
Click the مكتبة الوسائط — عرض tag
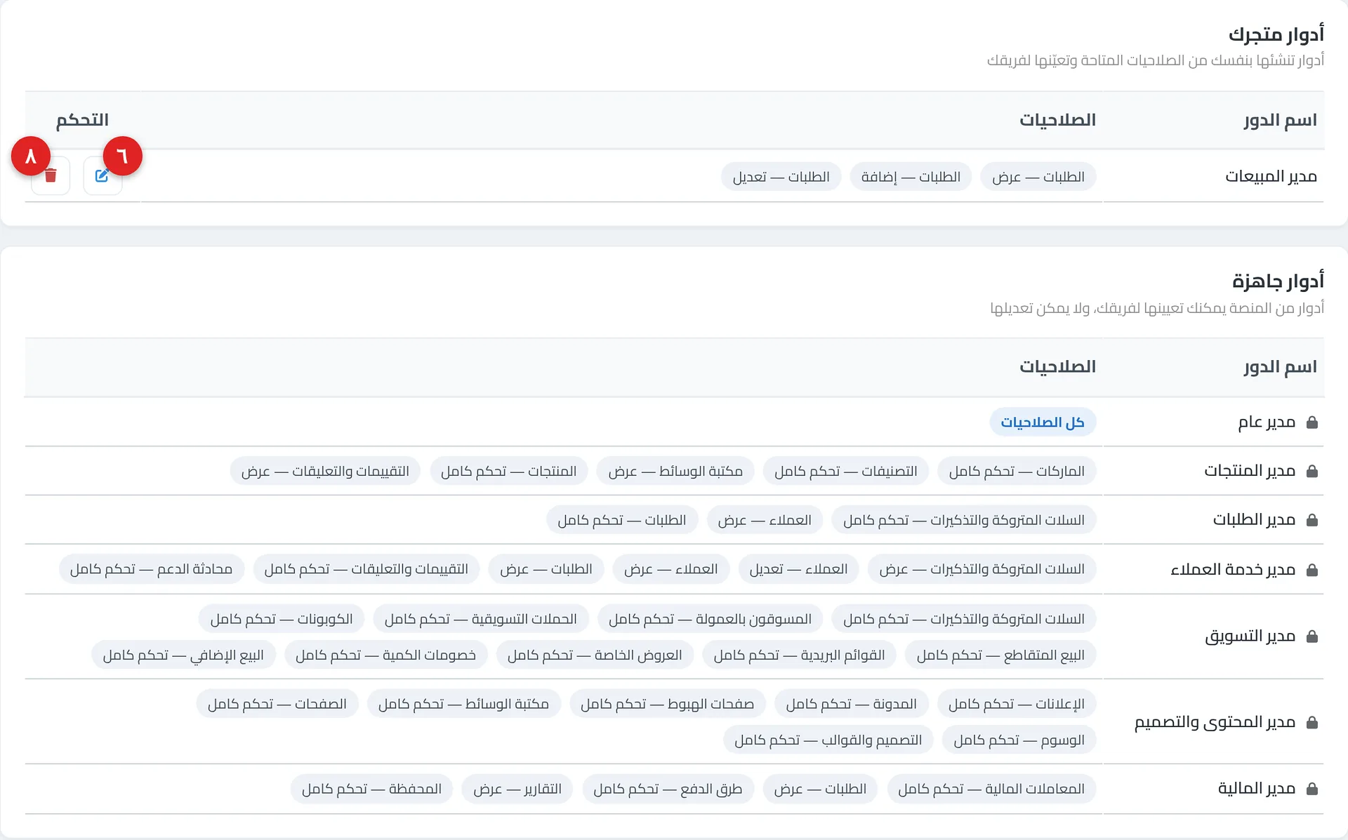click(x=675, y=471)
